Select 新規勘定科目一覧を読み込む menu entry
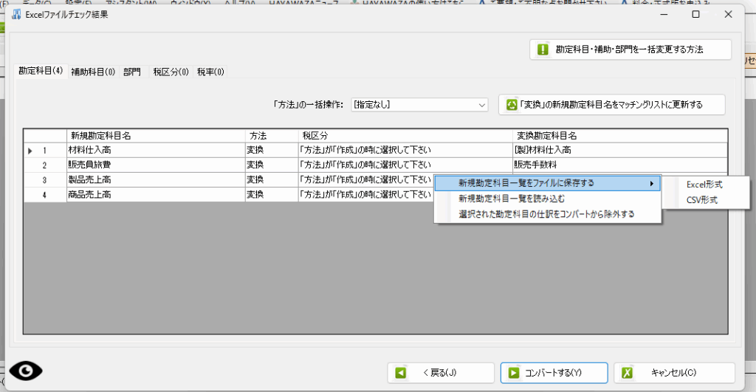This screenshot has width=756, height=392. click(x=511, y=199)
